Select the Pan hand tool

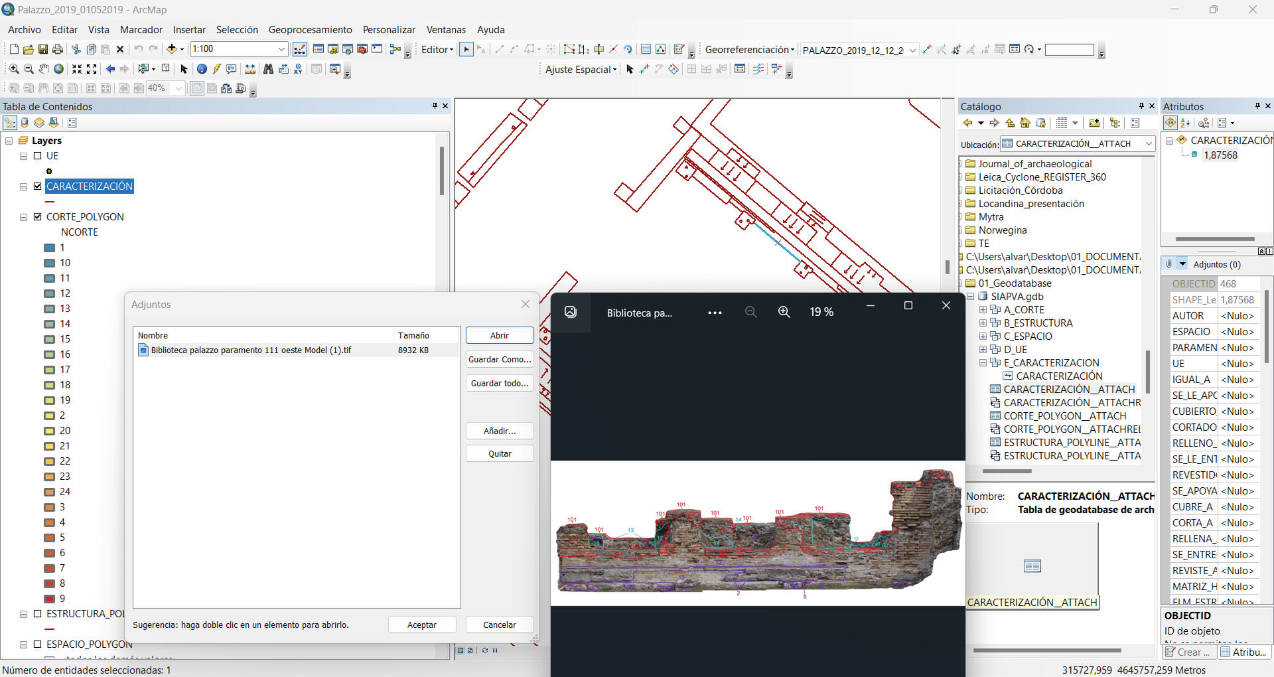coord(44,69)
